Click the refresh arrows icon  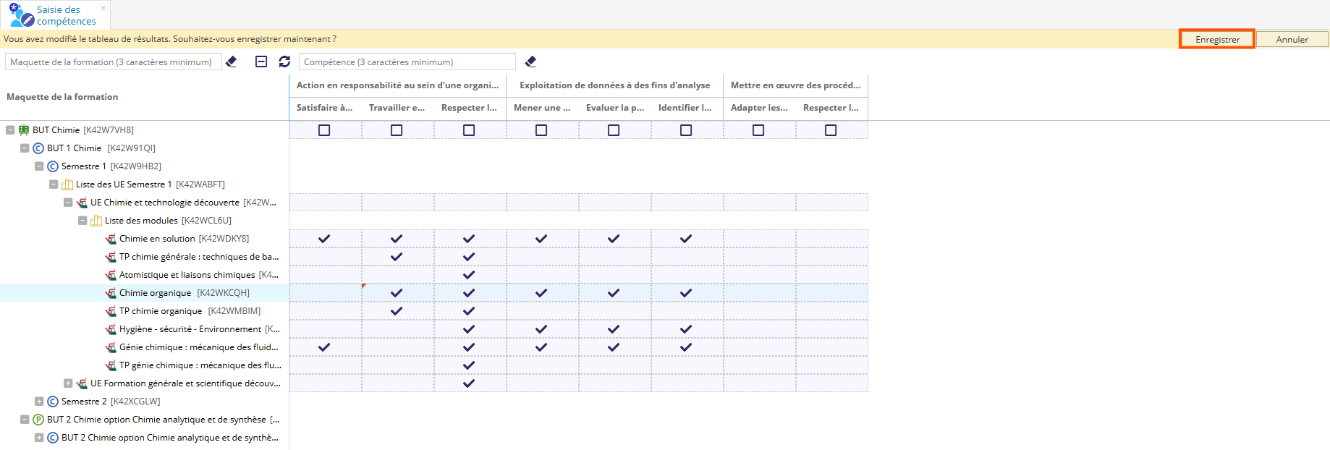[x=284, y=62]
